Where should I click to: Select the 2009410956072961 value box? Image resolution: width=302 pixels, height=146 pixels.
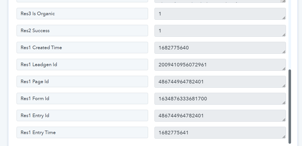point(220,65)
